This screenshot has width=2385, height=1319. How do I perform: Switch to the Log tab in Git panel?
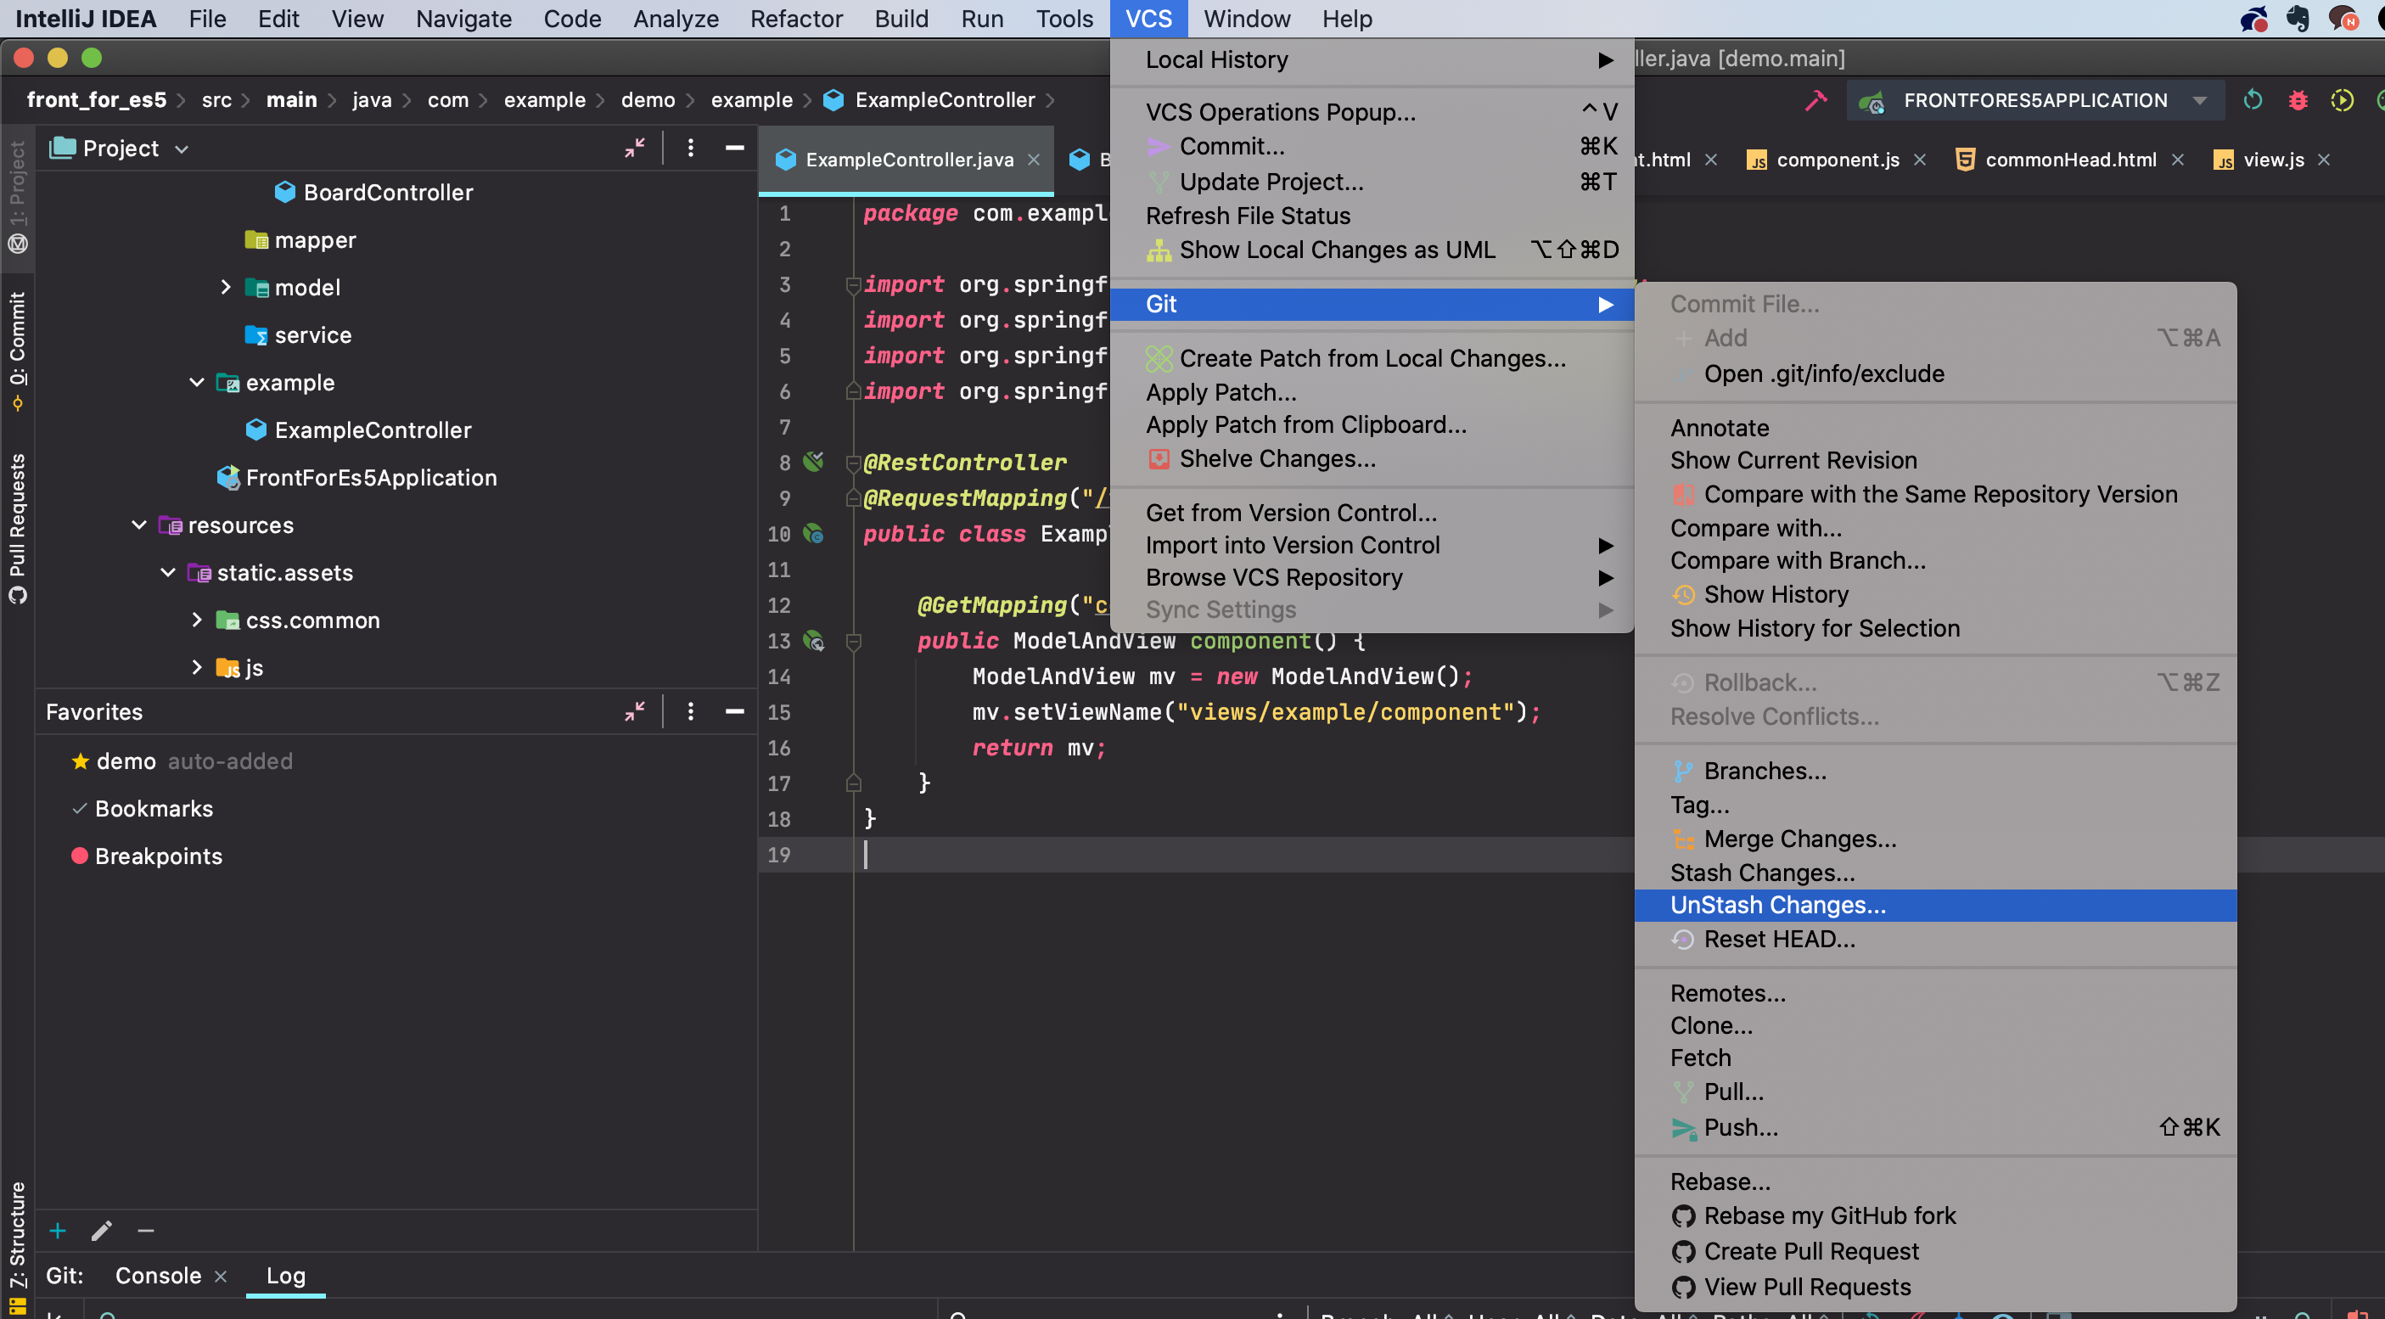tap(285, 1276)
